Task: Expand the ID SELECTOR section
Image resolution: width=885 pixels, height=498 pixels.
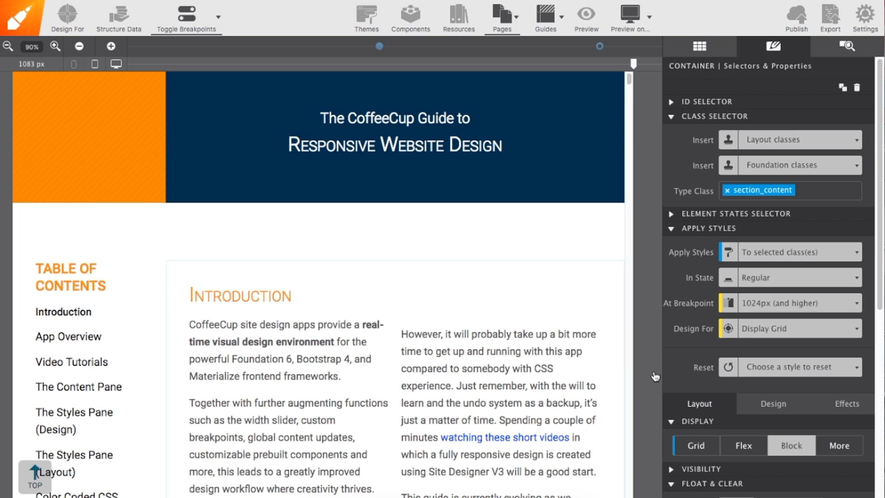Action: pos(671,102)
